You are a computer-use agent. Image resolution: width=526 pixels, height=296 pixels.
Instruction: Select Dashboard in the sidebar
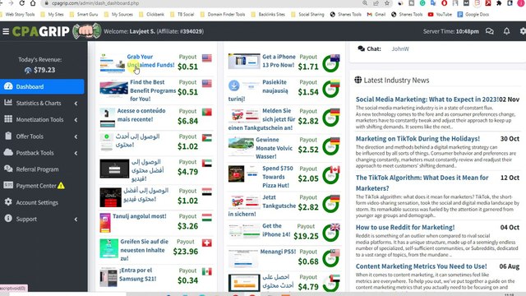pyautogui.click(x=42, y=86)
